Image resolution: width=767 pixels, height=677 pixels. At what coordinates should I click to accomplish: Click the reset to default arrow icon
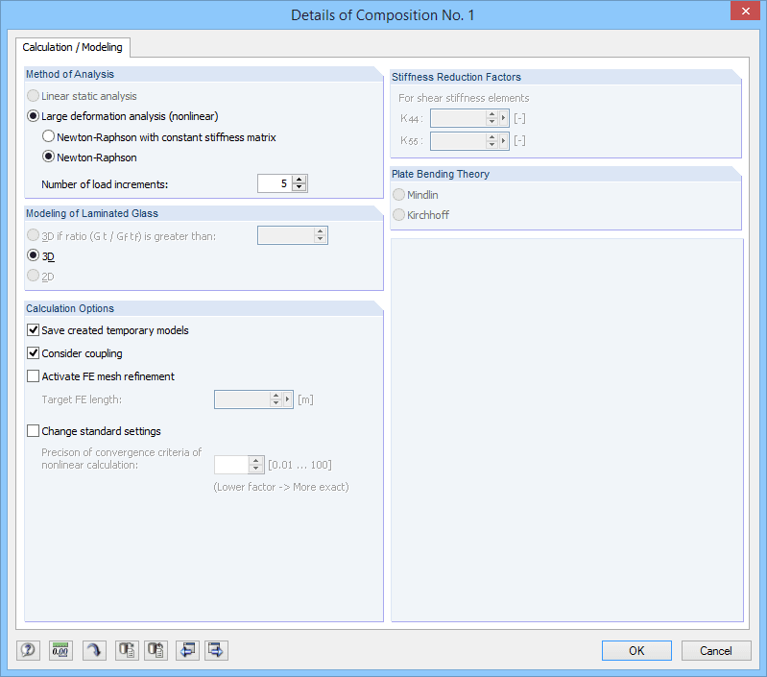pos(94,650)
